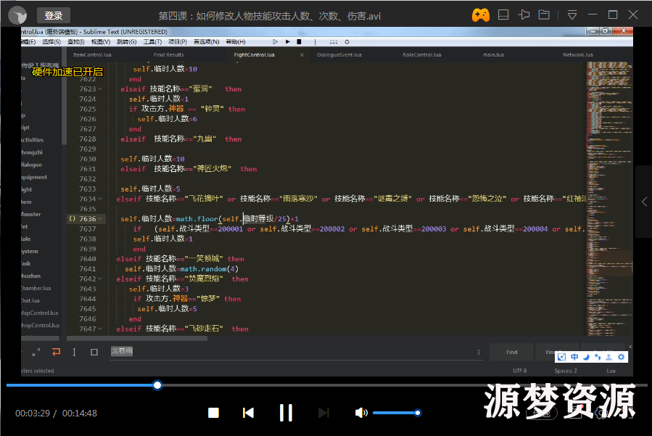The height and width of the screenshot is (436, 652).
Task: Open the 项目(P) menu
Action: (x=178, y=42)
